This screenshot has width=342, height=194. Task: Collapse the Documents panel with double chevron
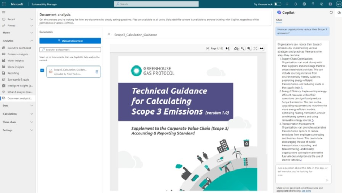pyautogui.click(x=109, y=34)
